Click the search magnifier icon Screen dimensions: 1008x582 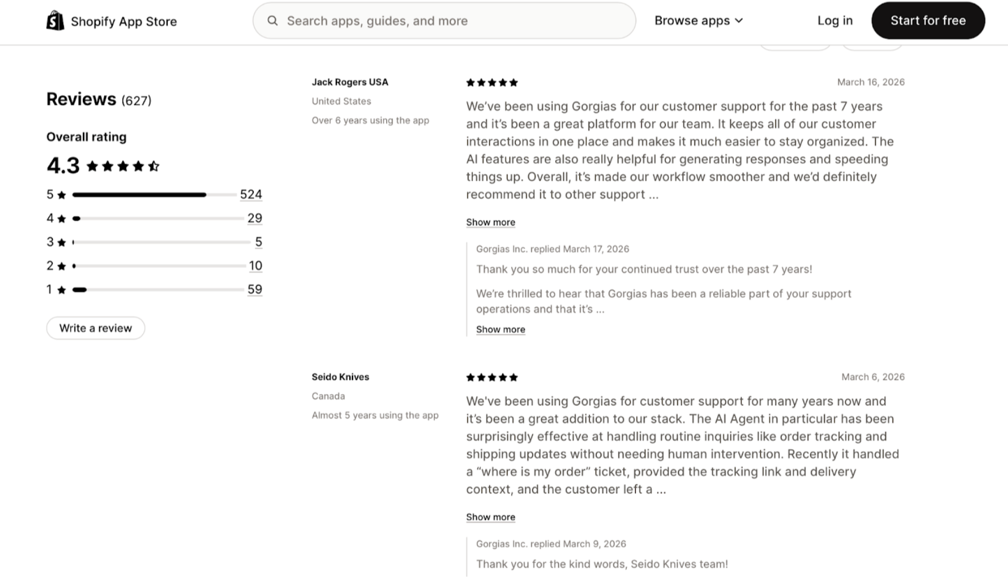pos(273,21)
